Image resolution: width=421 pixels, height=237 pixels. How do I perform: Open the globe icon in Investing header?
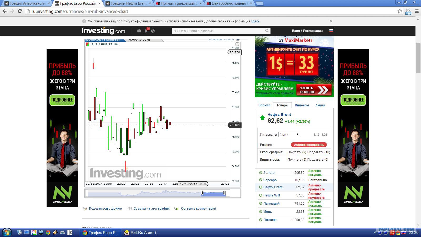[x=153, y=31]
